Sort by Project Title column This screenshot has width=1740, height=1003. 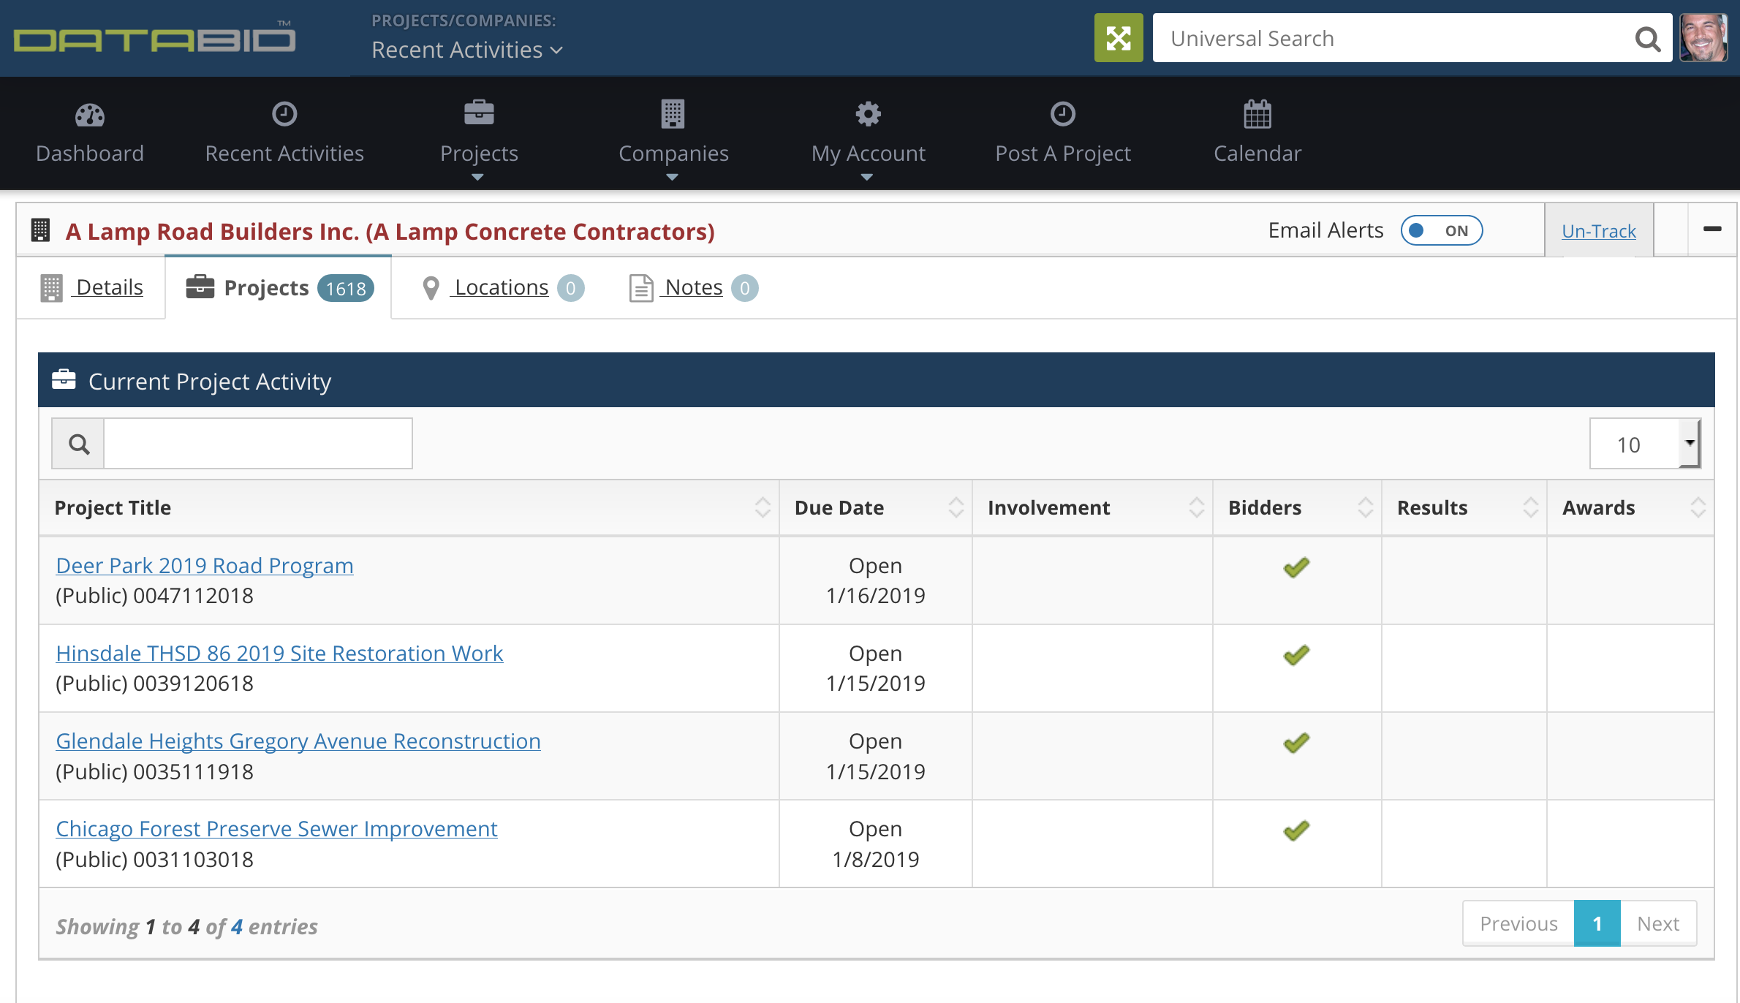coord(409,507)
